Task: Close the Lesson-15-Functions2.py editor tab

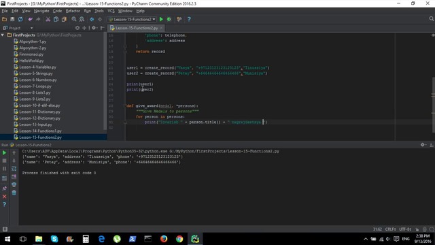Action: coord(161,28)
